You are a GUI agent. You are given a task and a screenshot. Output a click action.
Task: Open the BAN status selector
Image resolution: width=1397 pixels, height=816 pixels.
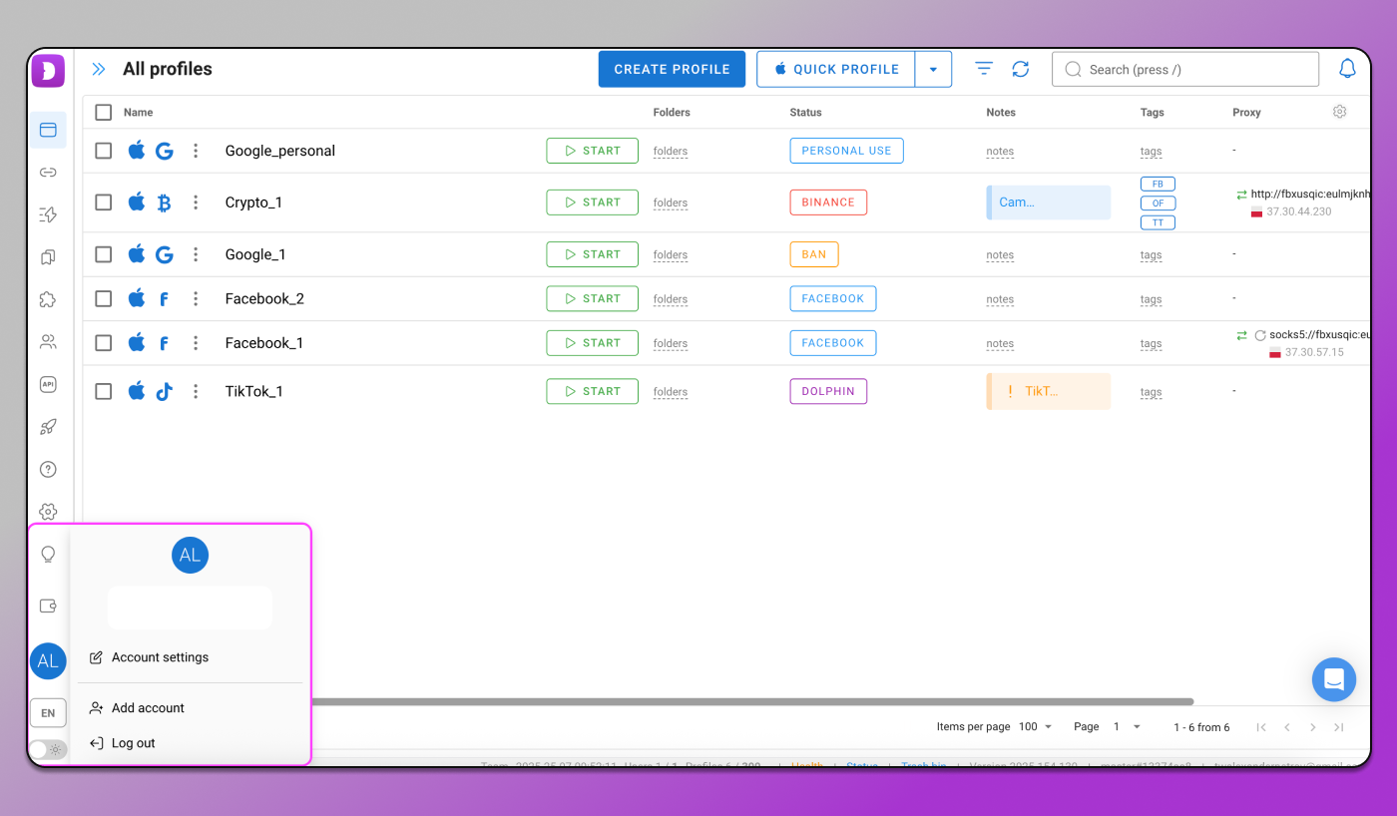814,254
